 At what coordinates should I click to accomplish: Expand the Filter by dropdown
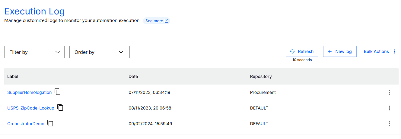(x=34, y=52)
